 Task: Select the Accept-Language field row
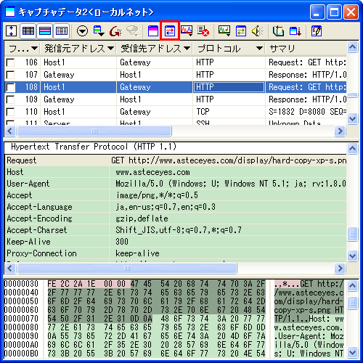pyautogui.click(x=176, y=207)
